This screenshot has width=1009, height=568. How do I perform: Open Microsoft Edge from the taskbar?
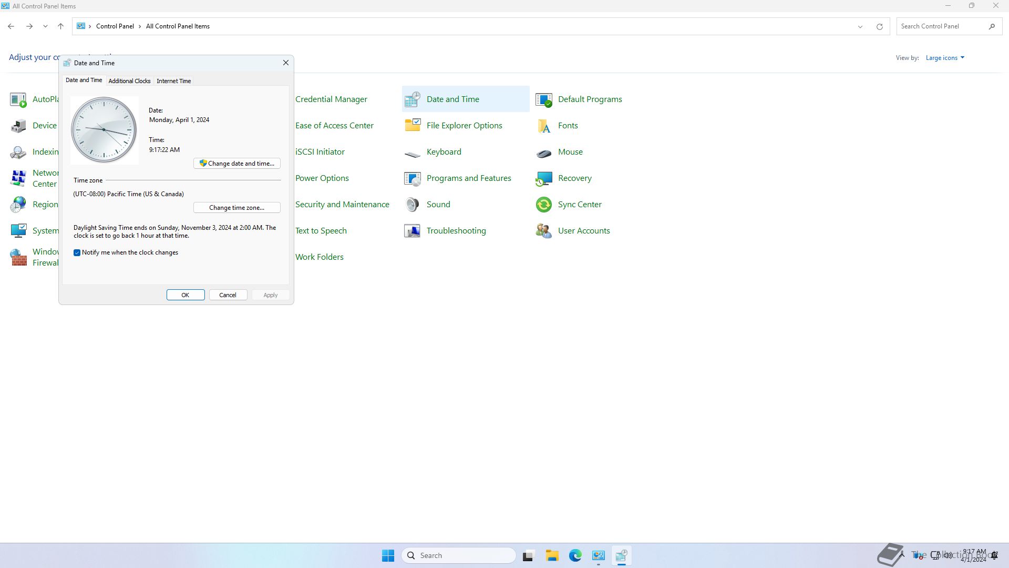[x=575, y=555]
